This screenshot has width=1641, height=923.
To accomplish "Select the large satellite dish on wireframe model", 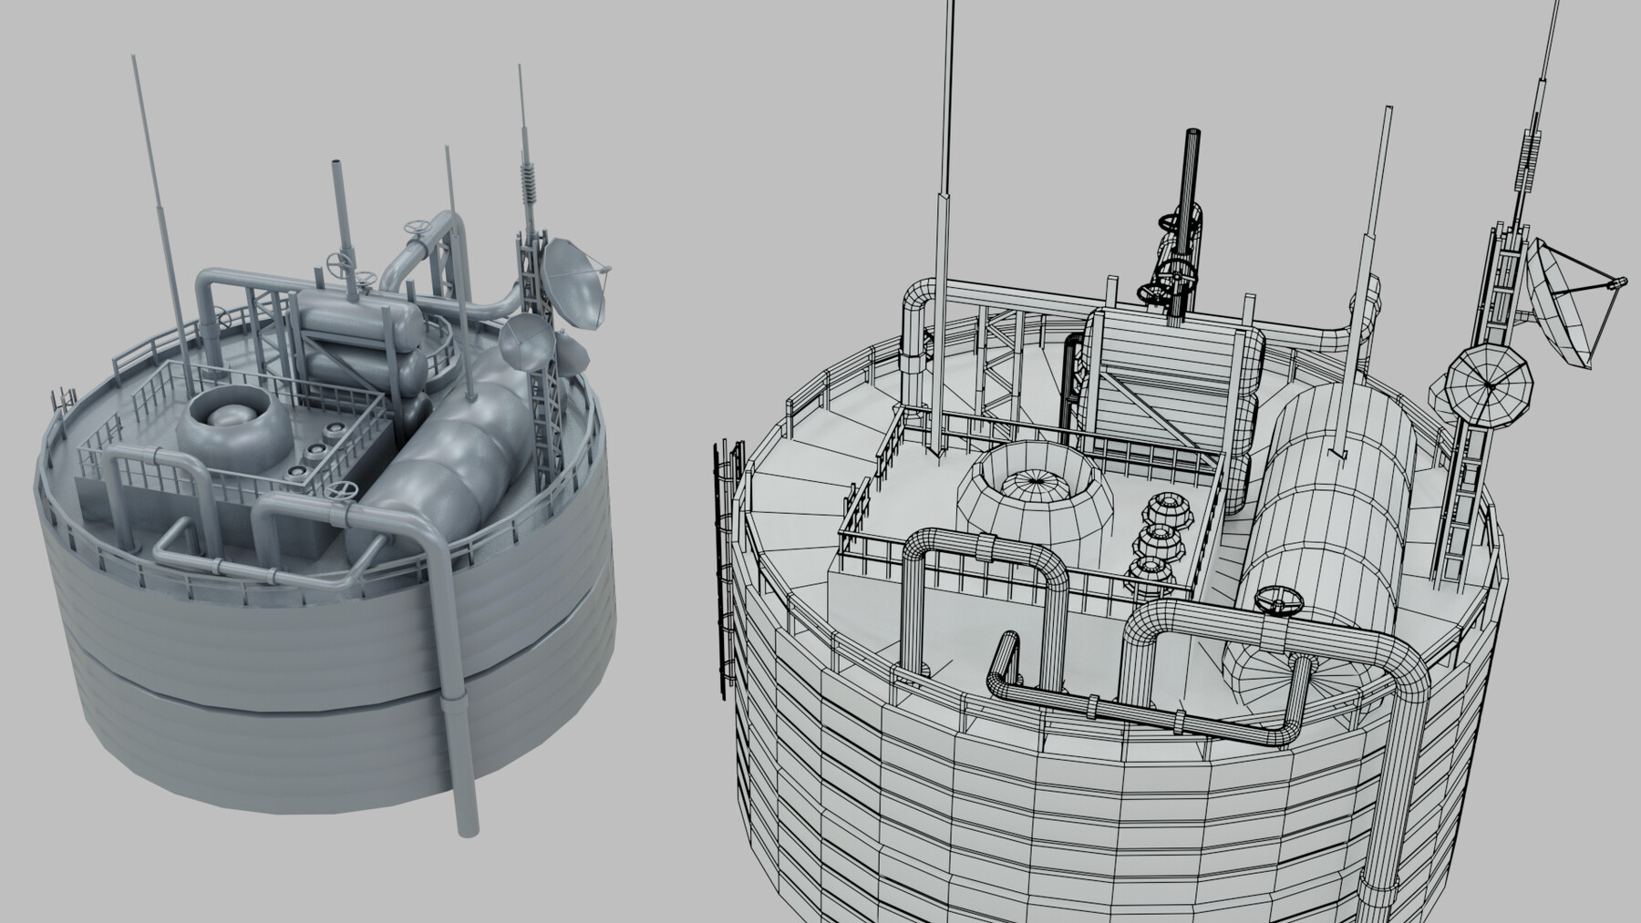I will pyautogui.click(x=1574, y=302).
